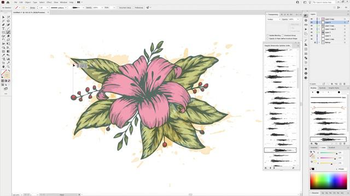Select the Zoom tool magnifier

[x=8, y=66]
